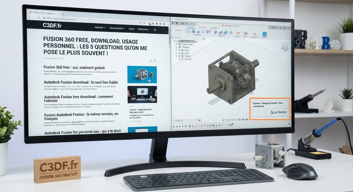Open the timeline settings gear icon
This screenshot has width=353, height=192.
pos(289,124)
